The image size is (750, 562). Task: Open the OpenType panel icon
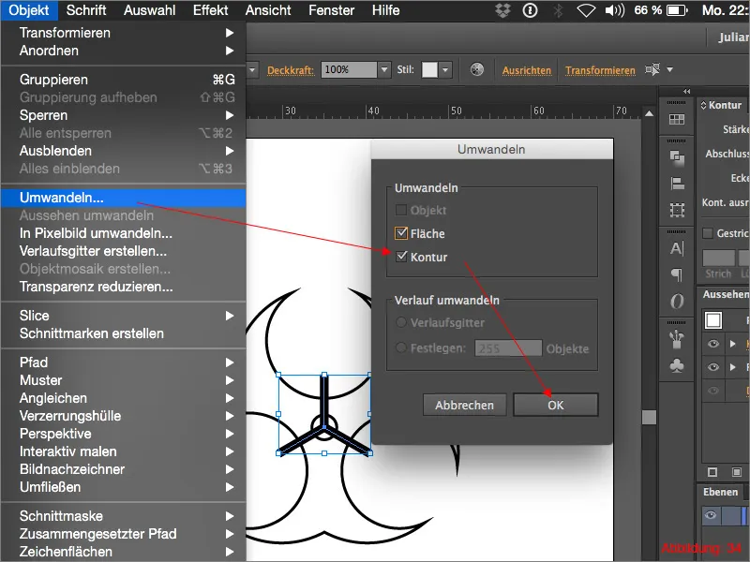pos(676,301)
